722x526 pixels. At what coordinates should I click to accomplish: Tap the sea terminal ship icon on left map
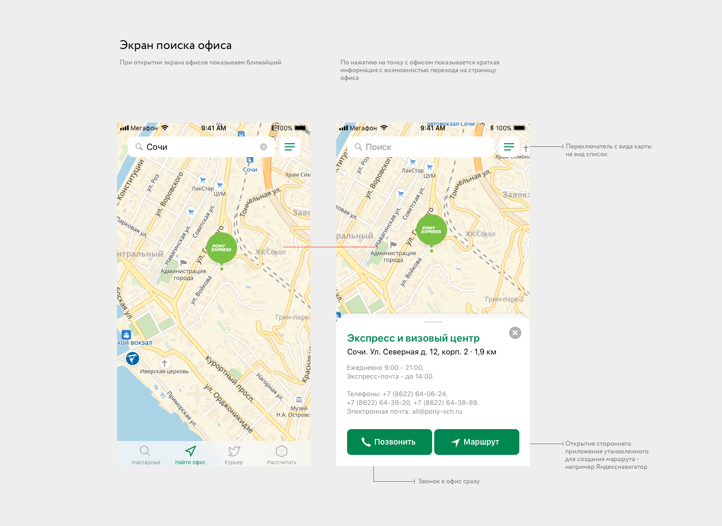point(126,335)
